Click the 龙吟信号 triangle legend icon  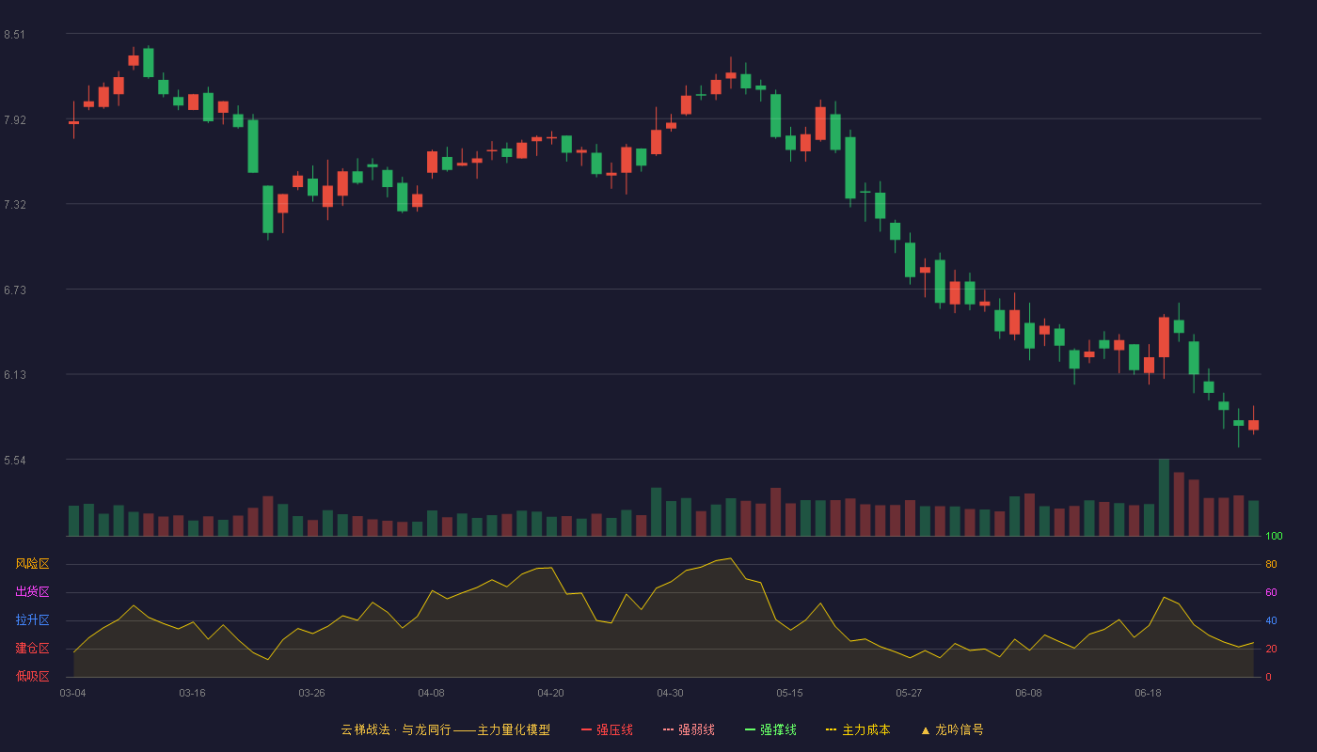[926, 729]
